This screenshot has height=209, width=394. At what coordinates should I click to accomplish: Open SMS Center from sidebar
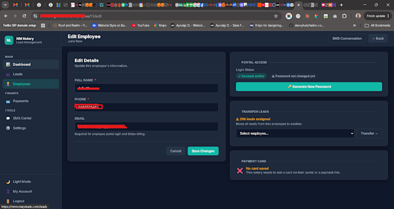tap(31, 118)
